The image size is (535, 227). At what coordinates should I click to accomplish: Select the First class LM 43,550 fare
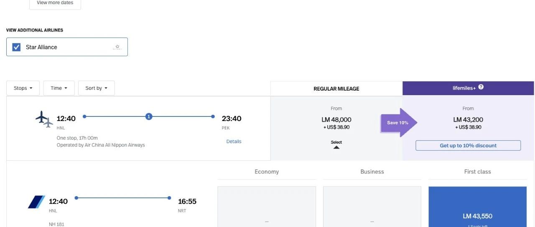coord(477,216)
